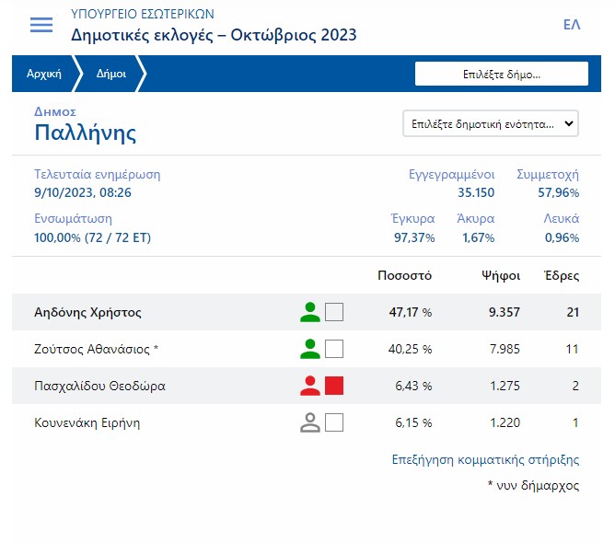
Task: Click the Δημοτικές εκλογές – Οκτώβριος 2023 title
Action: (214, 35)
